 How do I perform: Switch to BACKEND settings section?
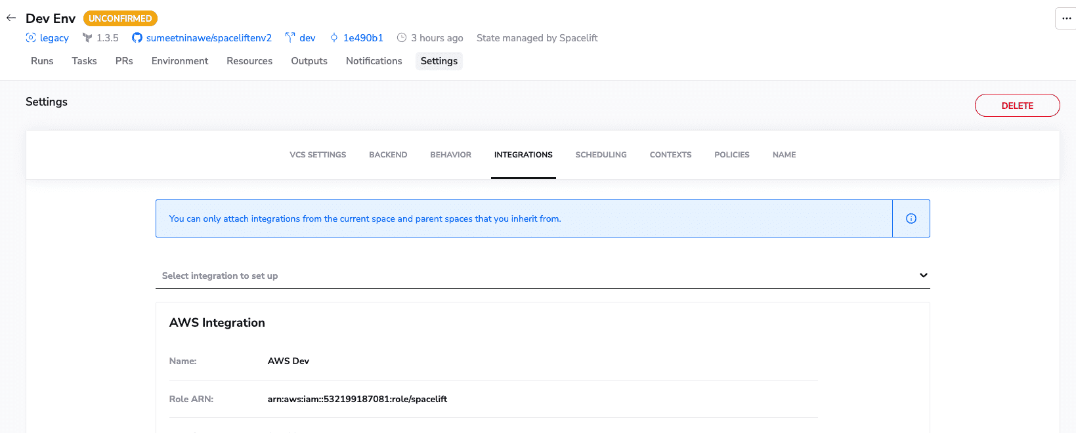point(388,155)
